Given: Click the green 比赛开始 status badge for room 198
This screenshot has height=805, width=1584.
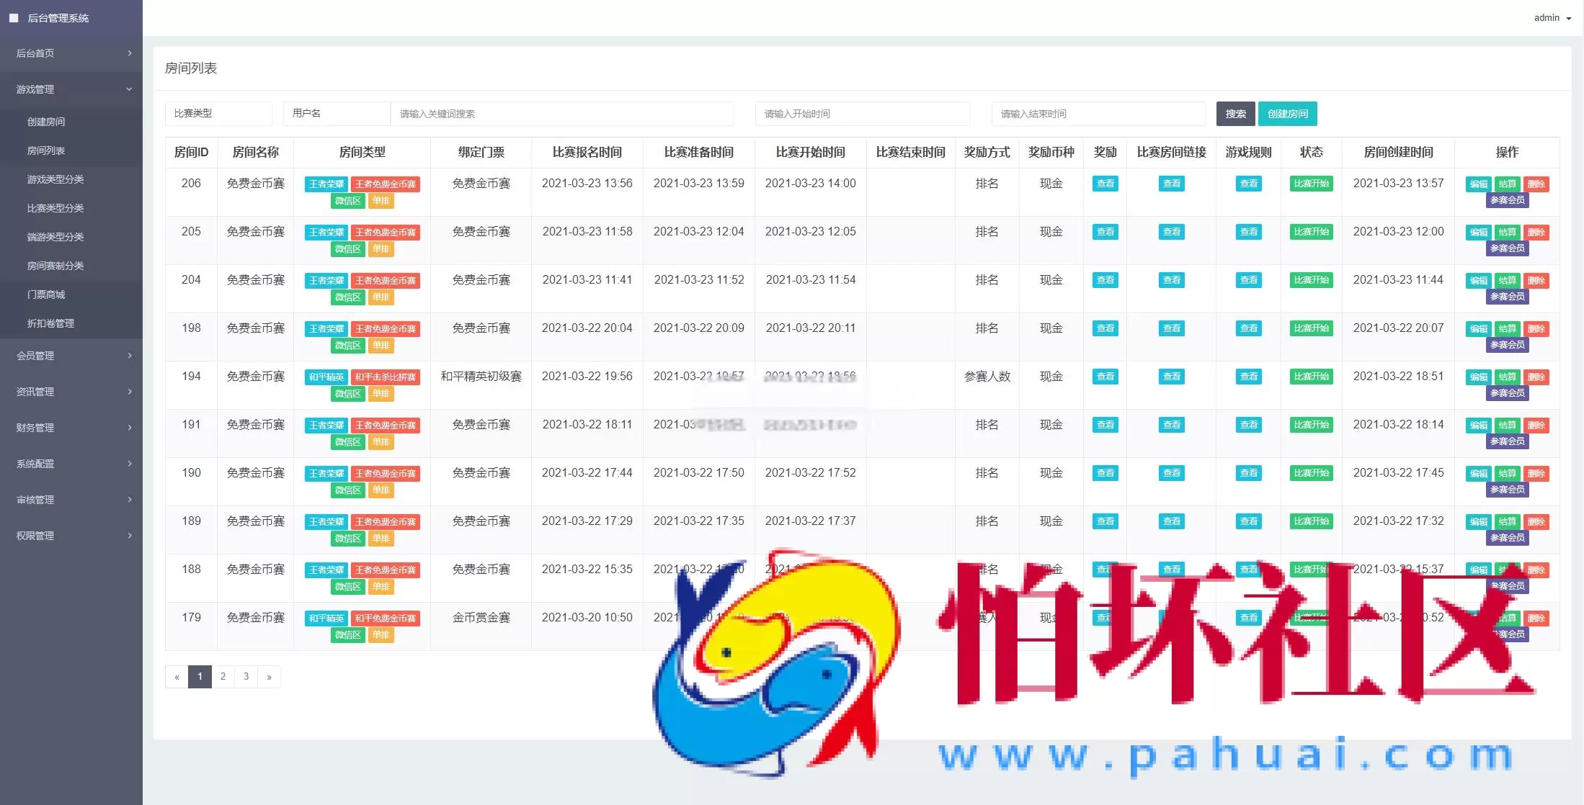Looking at the screenshot, I should [1311, 328].
